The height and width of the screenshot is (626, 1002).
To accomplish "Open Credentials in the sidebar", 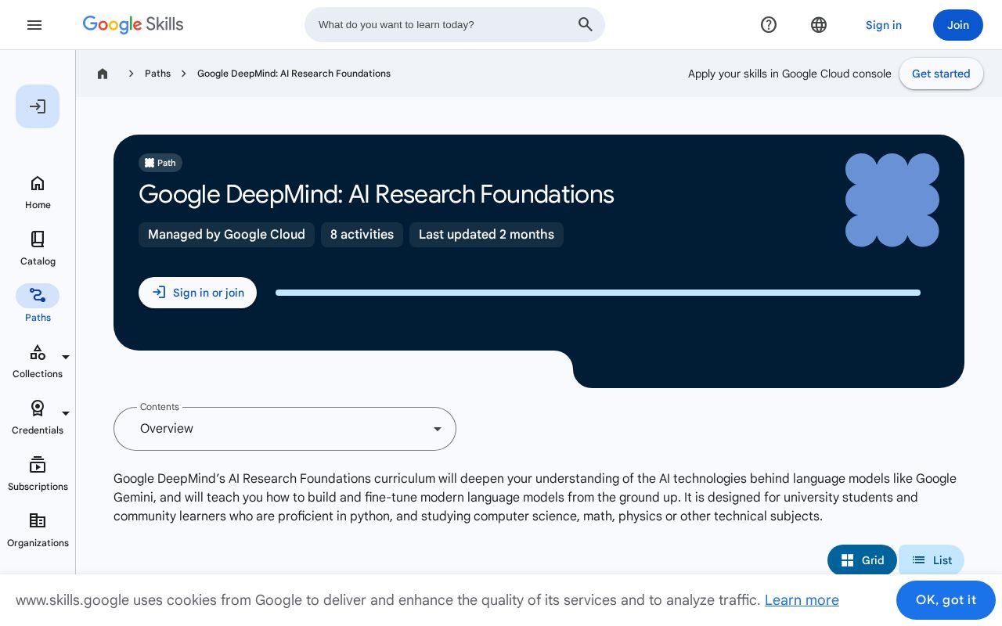I will (x=38, y=418).
